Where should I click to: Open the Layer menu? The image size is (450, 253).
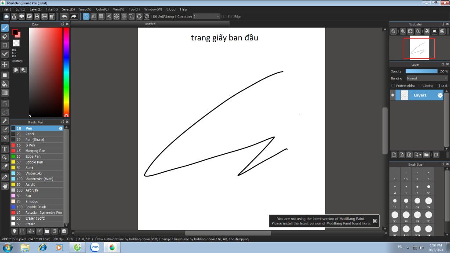click(x=36, y=9)
